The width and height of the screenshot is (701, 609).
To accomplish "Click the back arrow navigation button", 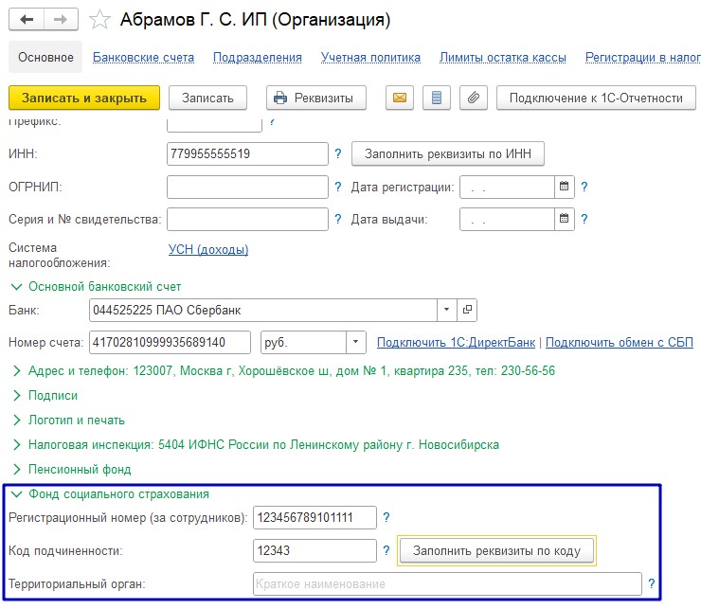I will click(27, 19).
